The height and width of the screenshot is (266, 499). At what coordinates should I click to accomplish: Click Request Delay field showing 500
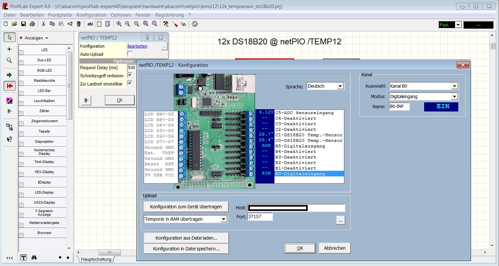131,68
